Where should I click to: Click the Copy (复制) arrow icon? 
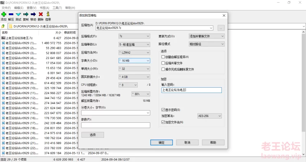click(x=26, y=14)
